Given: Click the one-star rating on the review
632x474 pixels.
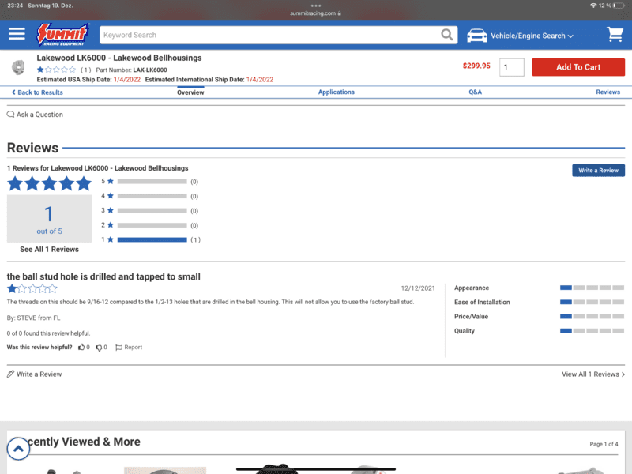Looking at the screenshot, I should (32, 288).
